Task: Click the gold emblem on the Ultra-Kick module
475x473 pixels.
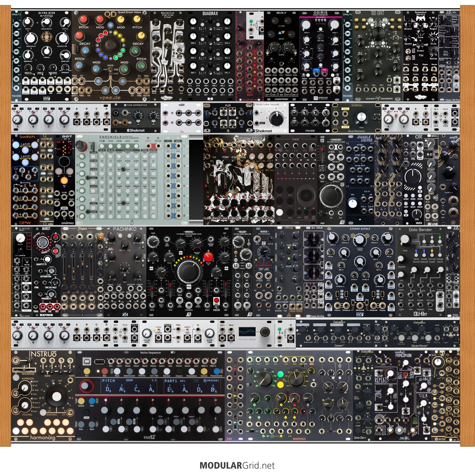Action: (x=47, y=37)
